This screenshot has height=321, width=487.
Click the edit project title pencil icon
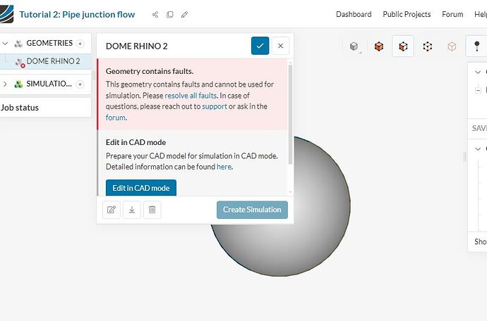185,15
